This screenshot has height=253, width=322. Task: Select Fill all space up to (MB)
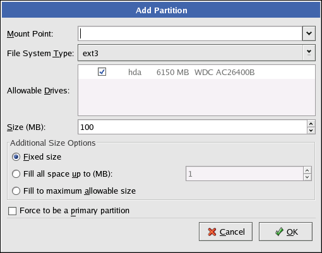16,174
